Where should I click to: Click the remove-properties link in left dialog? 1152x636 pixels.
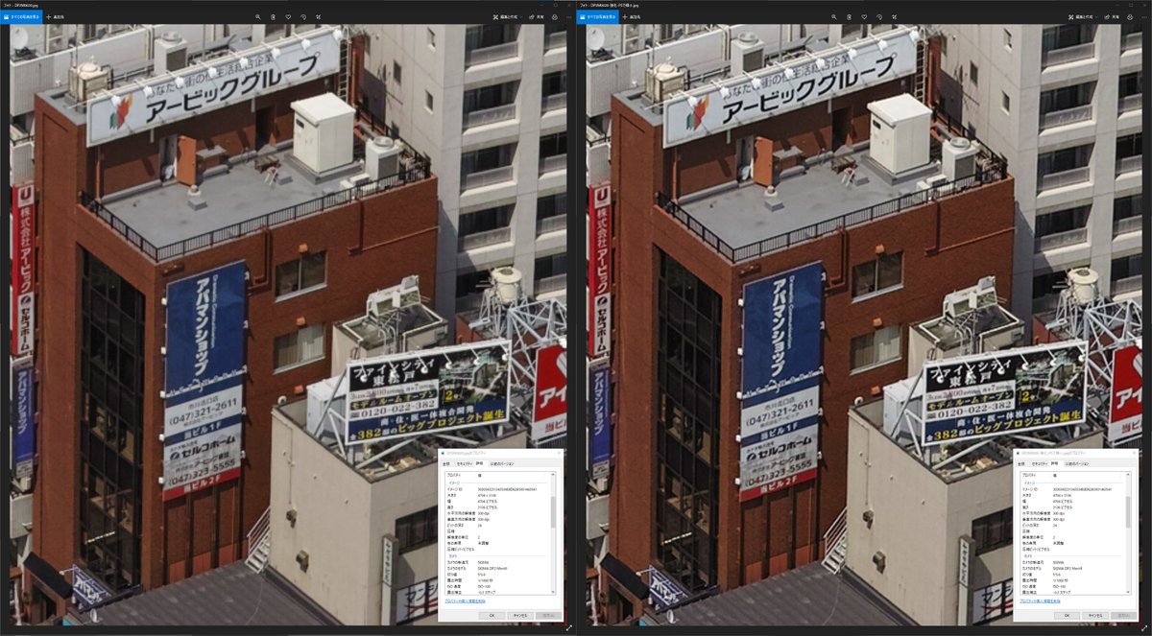465,600
